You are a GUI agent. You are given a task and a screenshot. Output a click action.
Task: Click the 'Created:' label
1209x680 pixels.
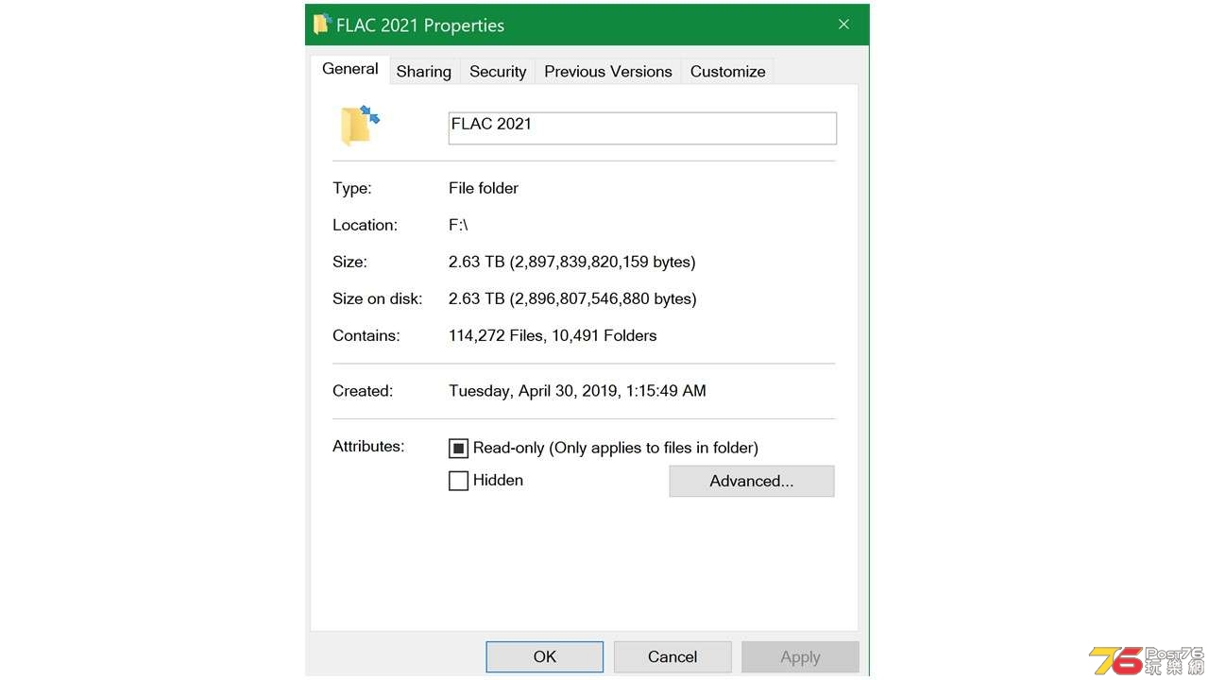pos(363,391)
